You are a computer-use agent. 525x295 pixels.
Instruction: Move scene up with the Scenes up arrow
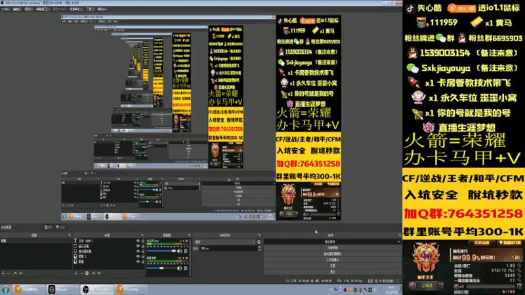point(15,273)
